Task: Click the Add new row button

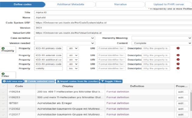Action: (12, 81)
